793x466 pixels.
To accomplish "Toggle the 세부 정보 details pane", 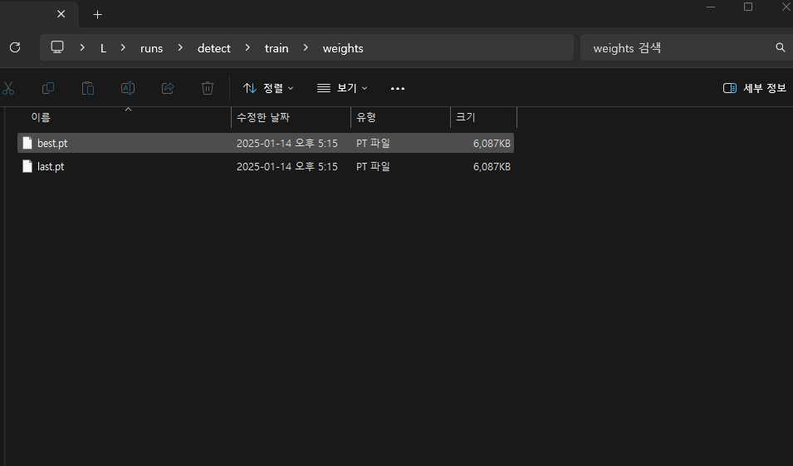I will pyautogui.click(x=755, y=88).
